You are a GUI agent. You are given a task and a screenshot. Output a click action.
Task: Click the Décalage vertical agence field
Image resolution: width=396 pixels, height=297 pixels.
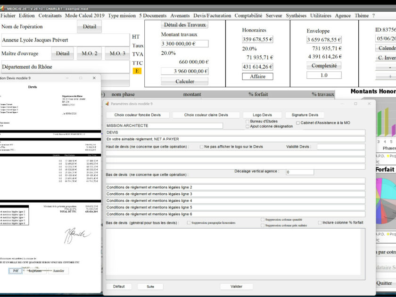click(300, 172)
